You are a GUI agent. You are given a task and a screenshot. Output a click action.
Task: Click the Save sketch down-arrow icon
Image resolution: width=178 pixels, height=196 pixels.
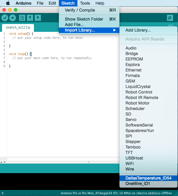click(x=38, y=18)
